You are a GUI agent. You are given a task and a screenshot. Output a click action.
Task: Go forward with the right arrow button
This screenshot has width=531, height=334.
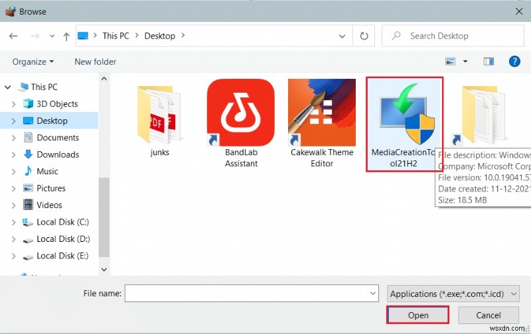pyautogui.click(x=35, y=36)
